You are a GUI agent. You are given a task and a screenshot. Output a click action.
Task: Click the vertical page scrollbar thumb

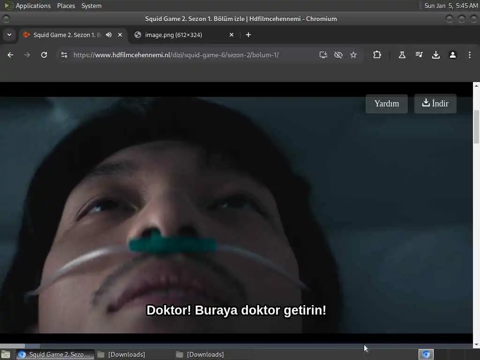476,127
